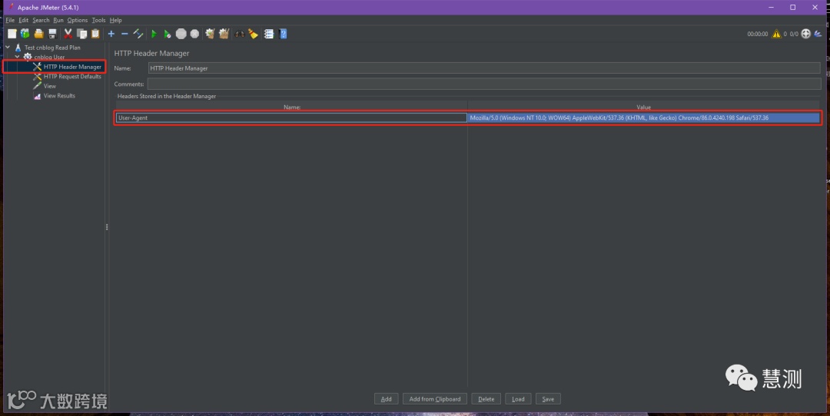
Task: Open the File menu
Action: 10,20
